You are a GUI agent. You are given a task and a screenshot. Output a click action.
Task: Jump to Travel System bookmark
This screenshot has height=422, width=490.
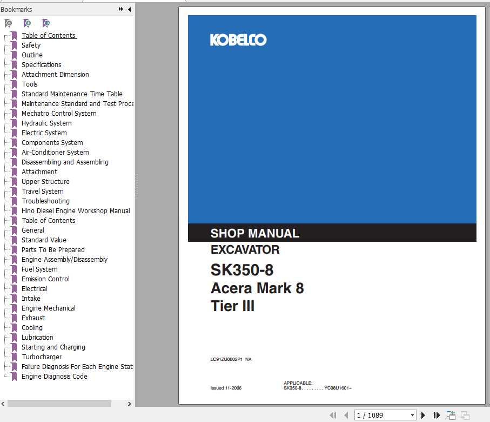(43, 191)
